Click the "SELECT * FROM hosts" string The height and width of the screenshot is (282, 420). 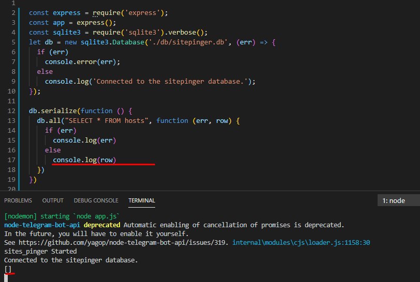tap(107, 121)
